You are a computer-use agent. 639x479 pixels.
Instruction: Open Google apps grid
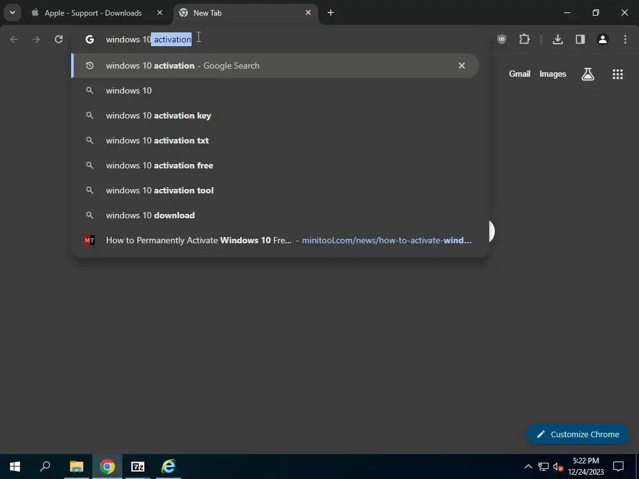618,74
